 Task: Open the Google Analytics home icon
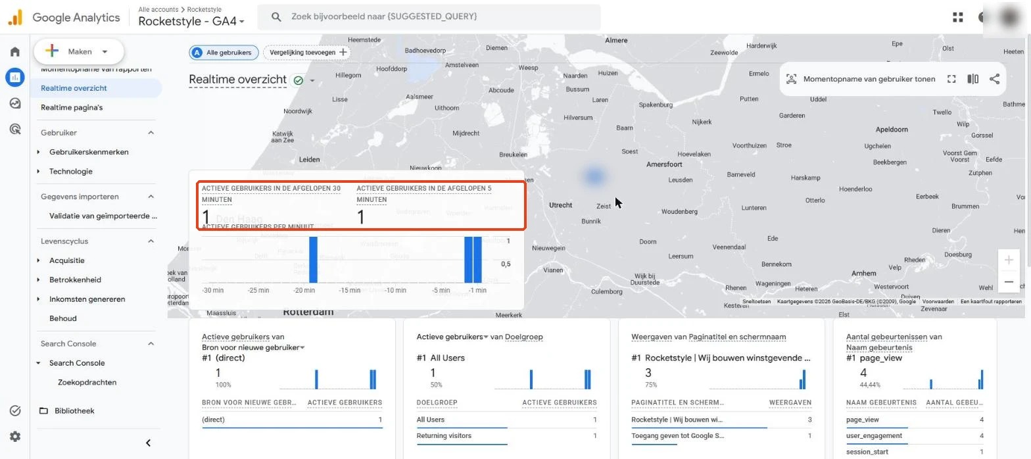click(x=15, y=52)
